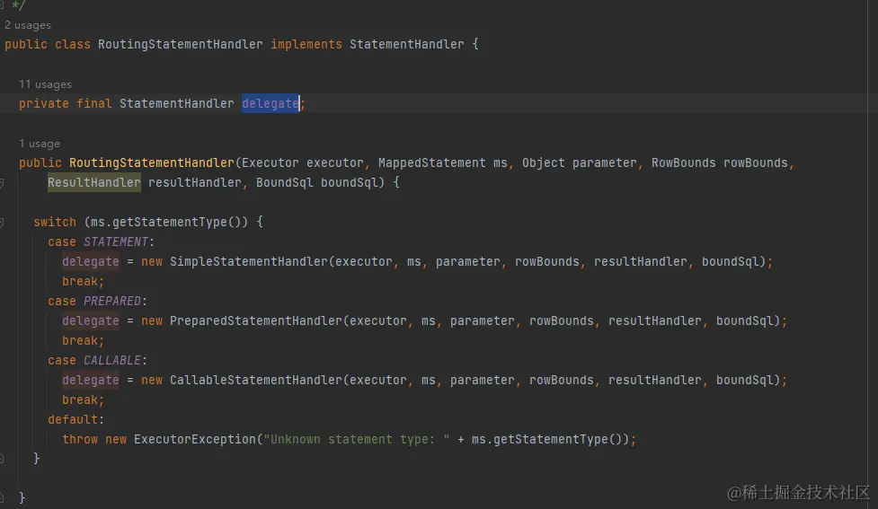The image size is (878, 509).
Task: Click the ExecutorException class name
Action: [x=195, y=439]
